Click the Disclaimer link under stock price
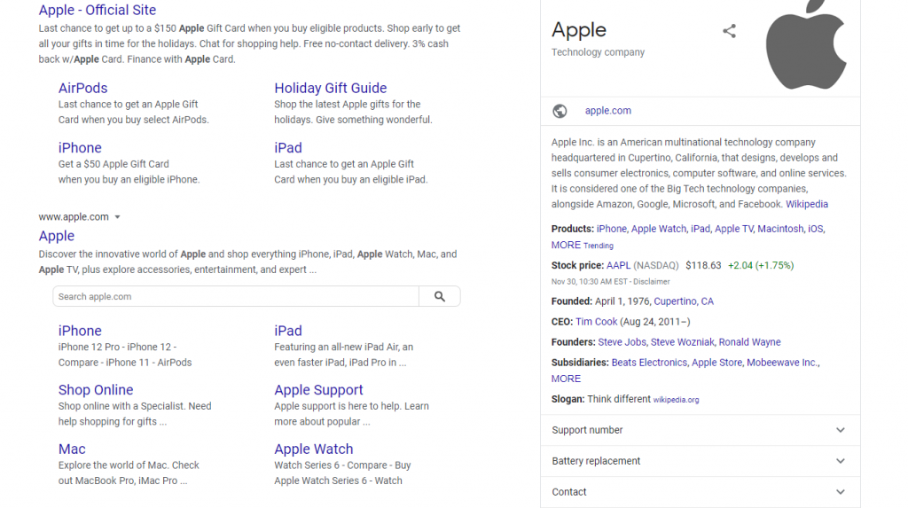 coord(652,282)
